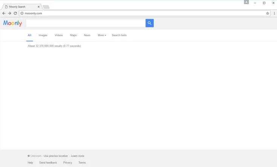
Task: Click the browser back arrow
Action: [x=4, y=13]
